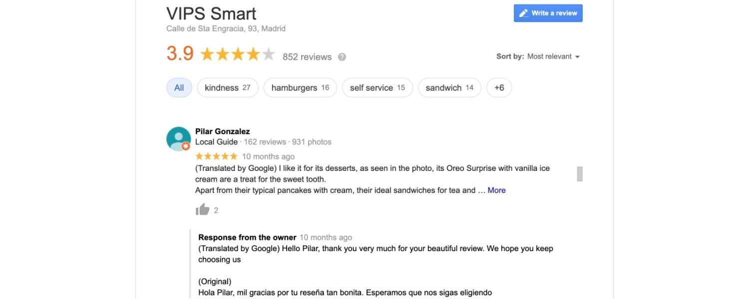
Task: Open the Most relevant sort dropdown
Action: click(x=551, y=56)
